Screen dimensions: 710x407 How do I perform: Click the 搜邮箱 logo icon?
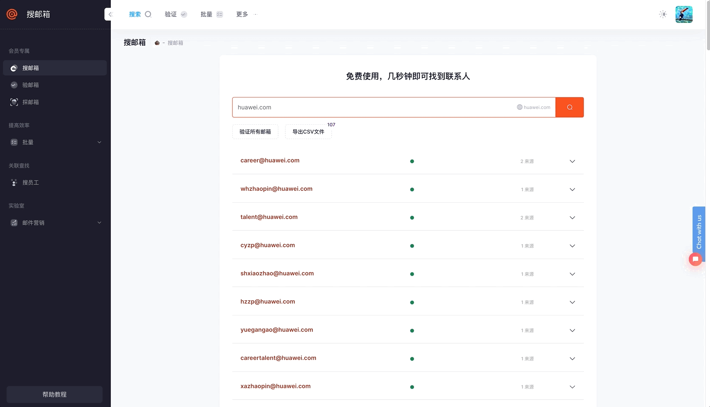12,14
